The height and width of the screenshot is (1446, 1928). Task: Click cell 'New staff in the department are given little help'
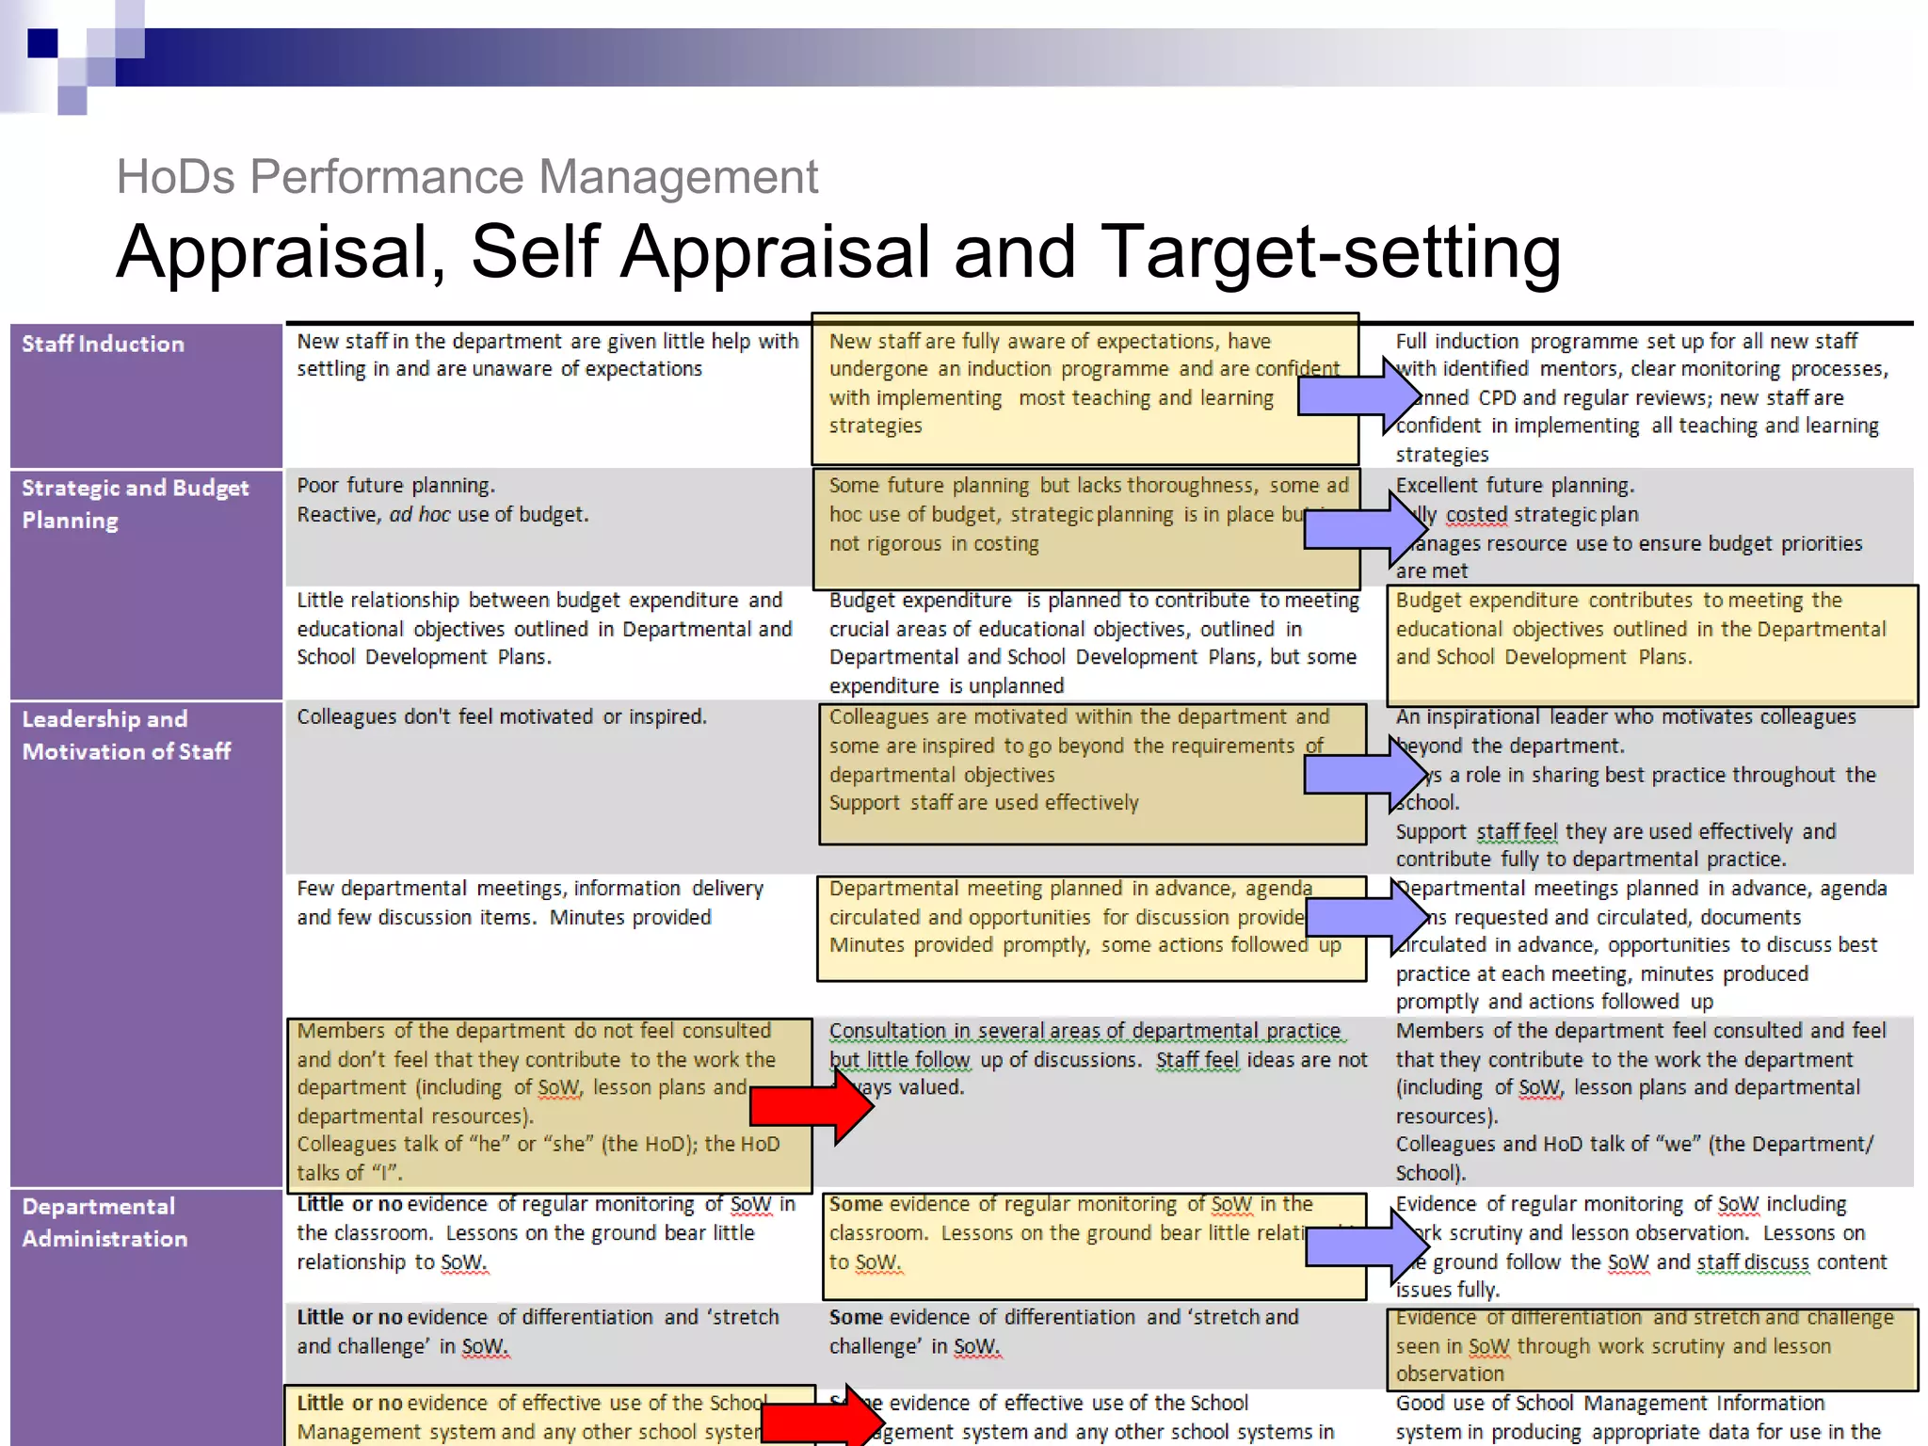pos(549,395)
